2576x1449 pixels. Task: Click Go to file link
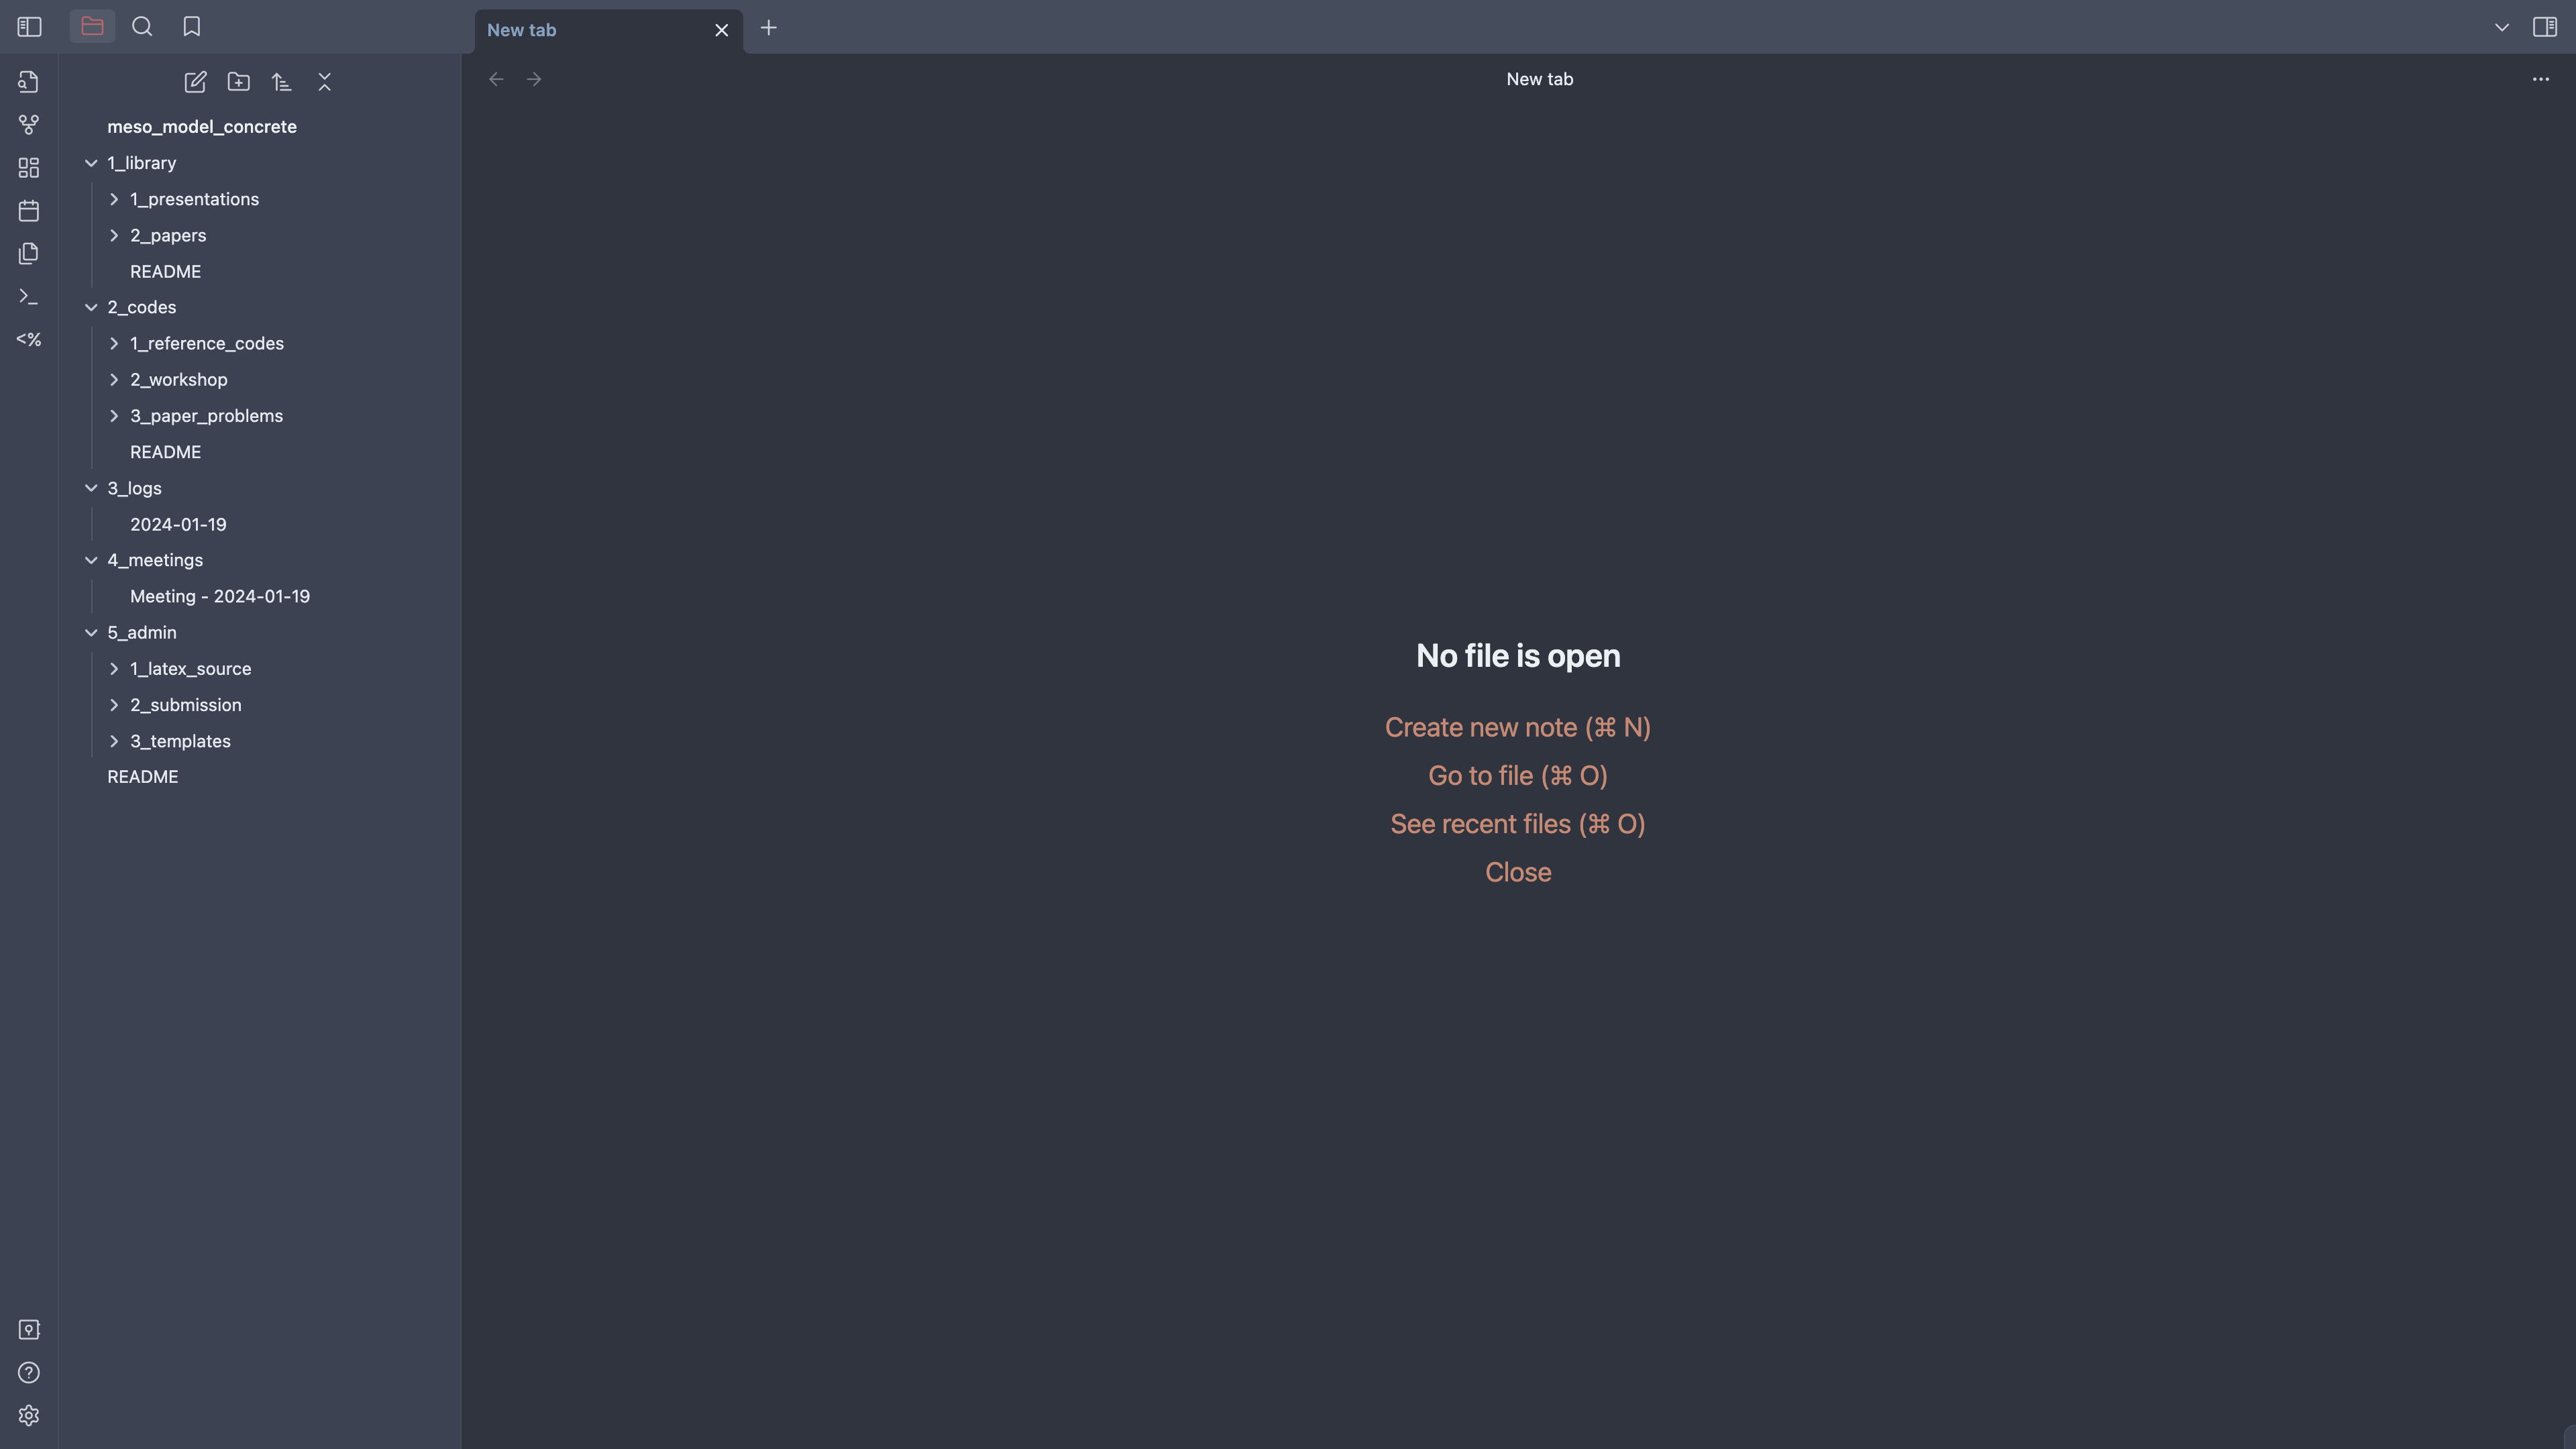click(x=1517, y=776)
